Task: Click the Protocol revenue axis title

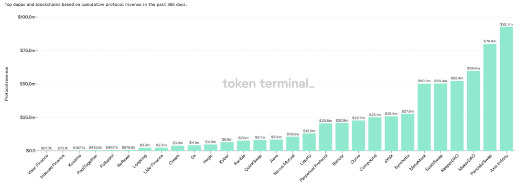Action: (7, 84)
